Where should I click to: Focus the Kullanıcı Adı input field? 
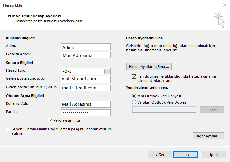(x=86, y=104)
